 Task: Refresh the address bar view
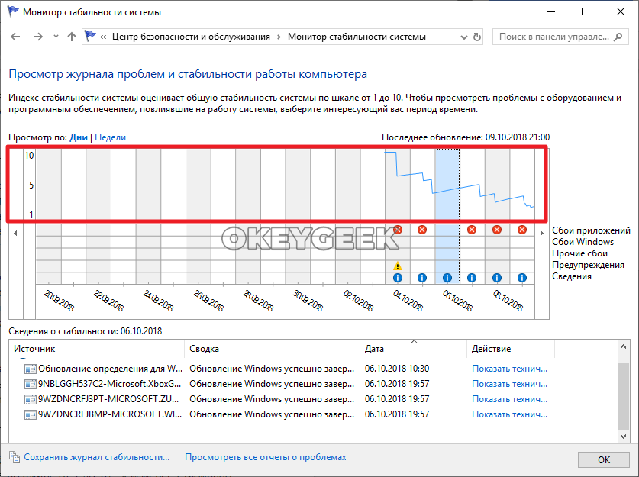pos(478,37)
